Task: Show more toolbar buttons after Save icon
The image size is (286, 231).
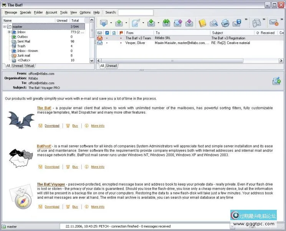Action: 246,19
